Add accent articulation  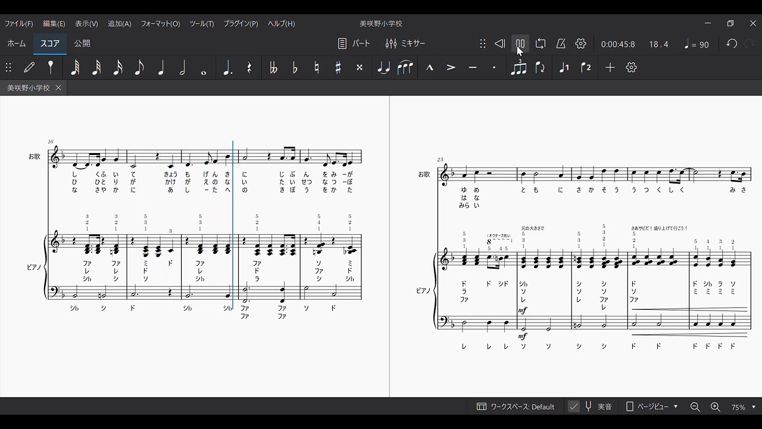coord(451,67)
